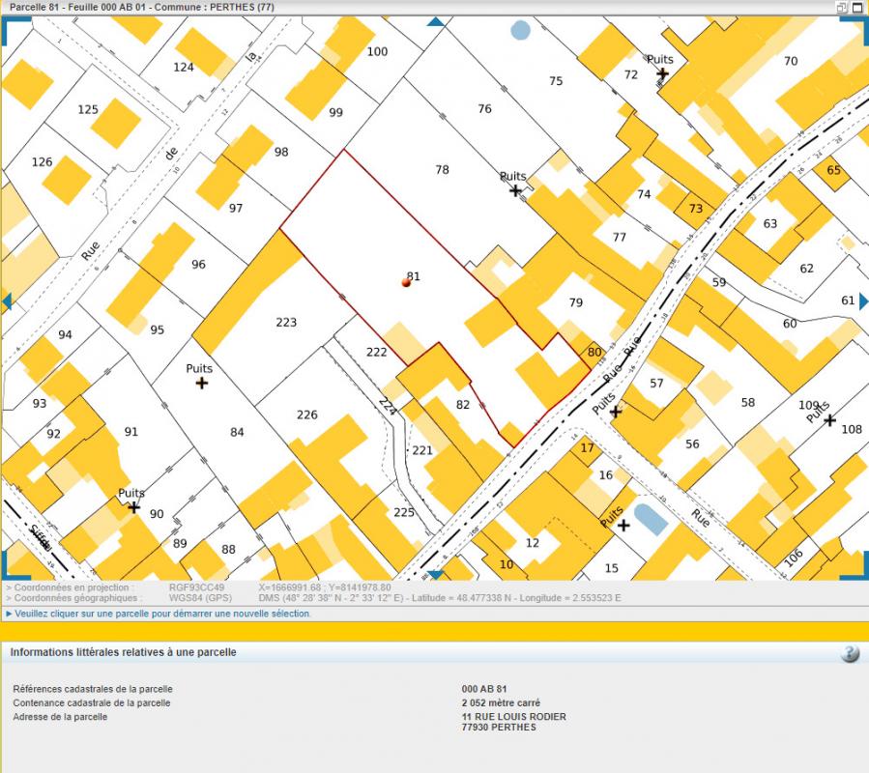Screen dimensions: 869x773
Task: Click the restore window icon in title bar
Action: click(x=842, y=7)
